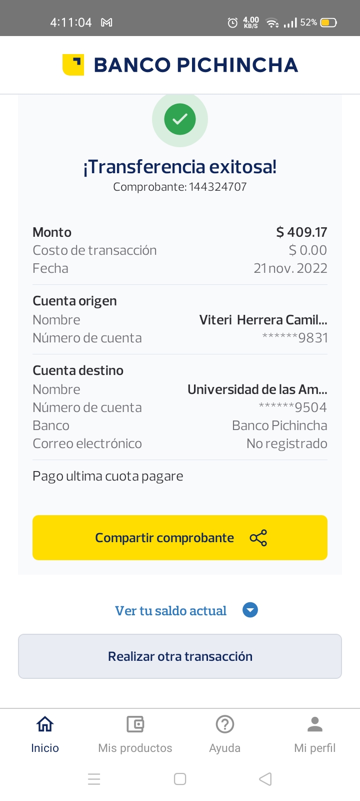The image size is (360, 801).
Task: Click the Ver tu saldo actual link
Action: (x=170, y=611)
